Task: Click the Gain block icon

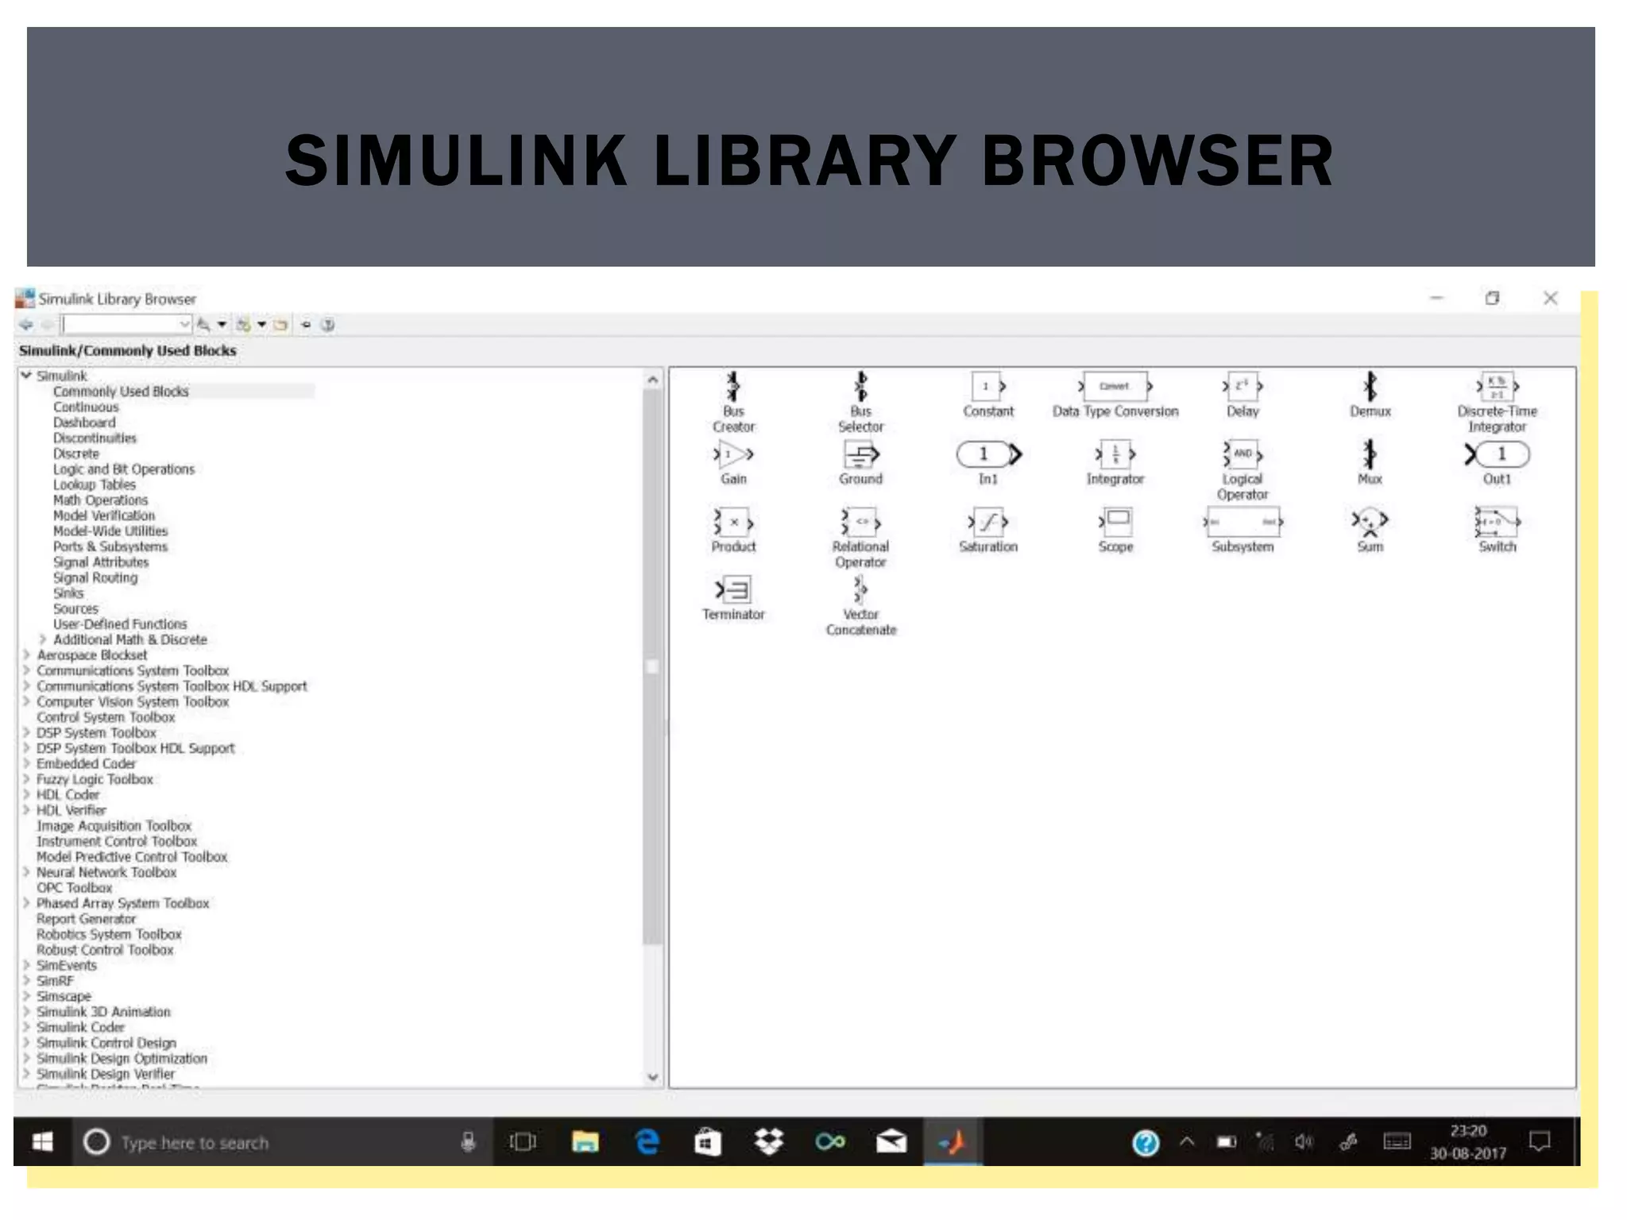Action: coord(733,455)
